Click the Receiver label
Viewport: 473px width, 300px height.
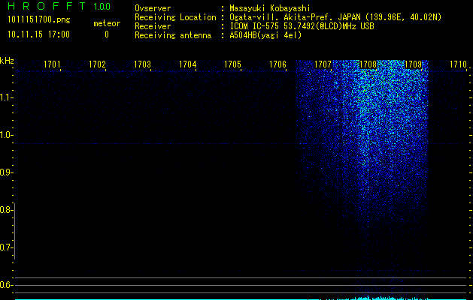tap(153, 26)
